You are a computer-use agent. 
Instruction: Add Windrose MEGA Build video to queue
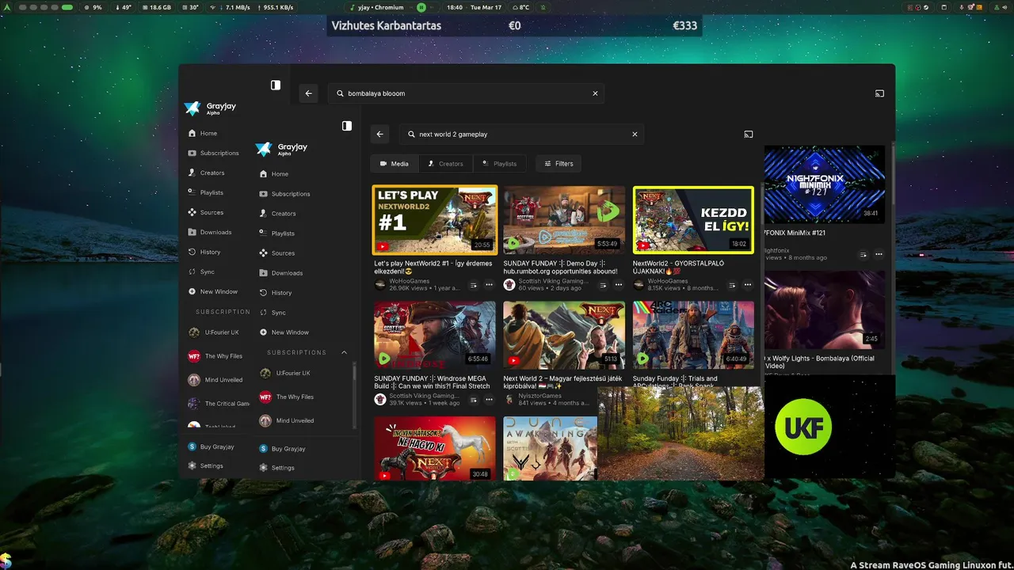click(474, 400)
